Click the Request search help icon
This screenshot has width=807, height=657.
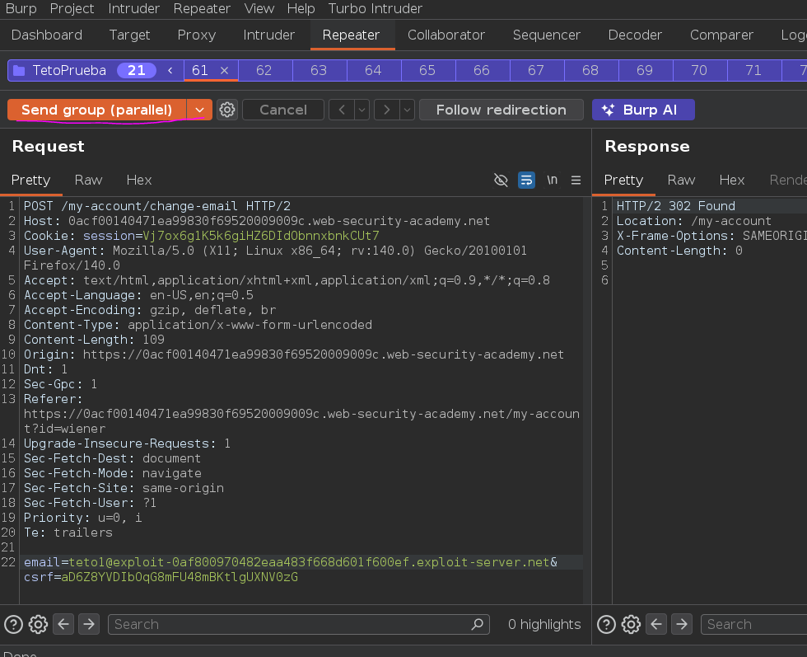[13, 625]
